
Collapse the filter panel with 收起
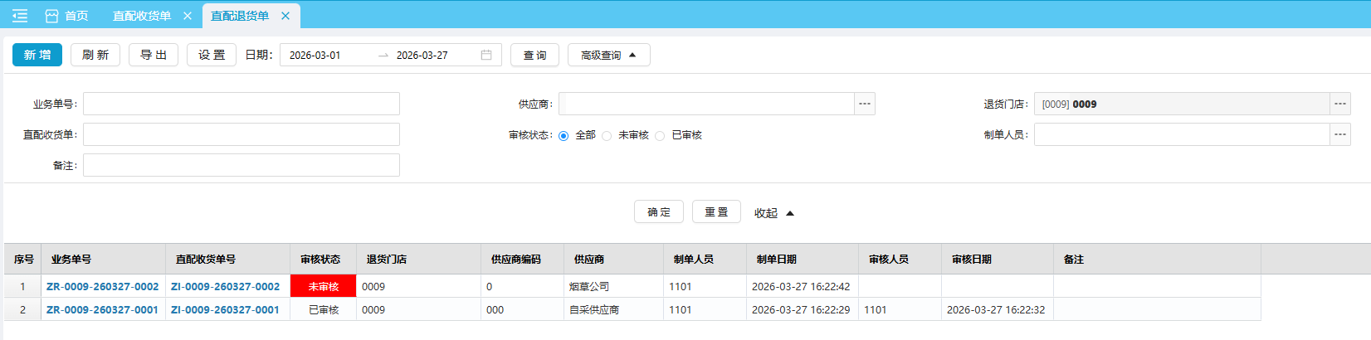point(773,213)
